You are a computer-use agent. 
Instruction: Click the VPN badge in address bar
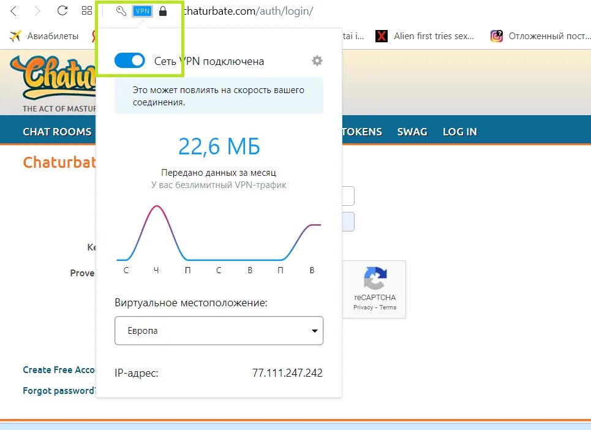point(143,11)
